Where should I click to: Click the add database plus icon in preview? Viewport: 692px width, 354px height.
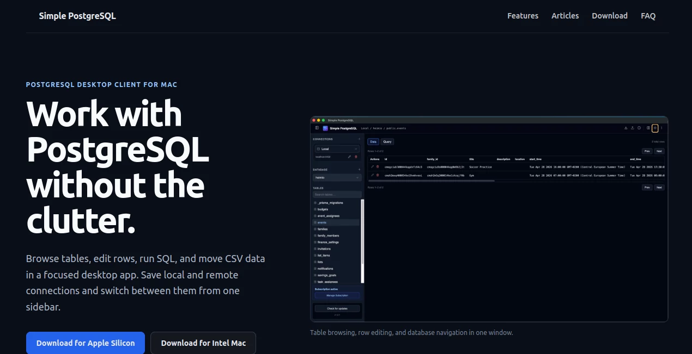[359, 170]
